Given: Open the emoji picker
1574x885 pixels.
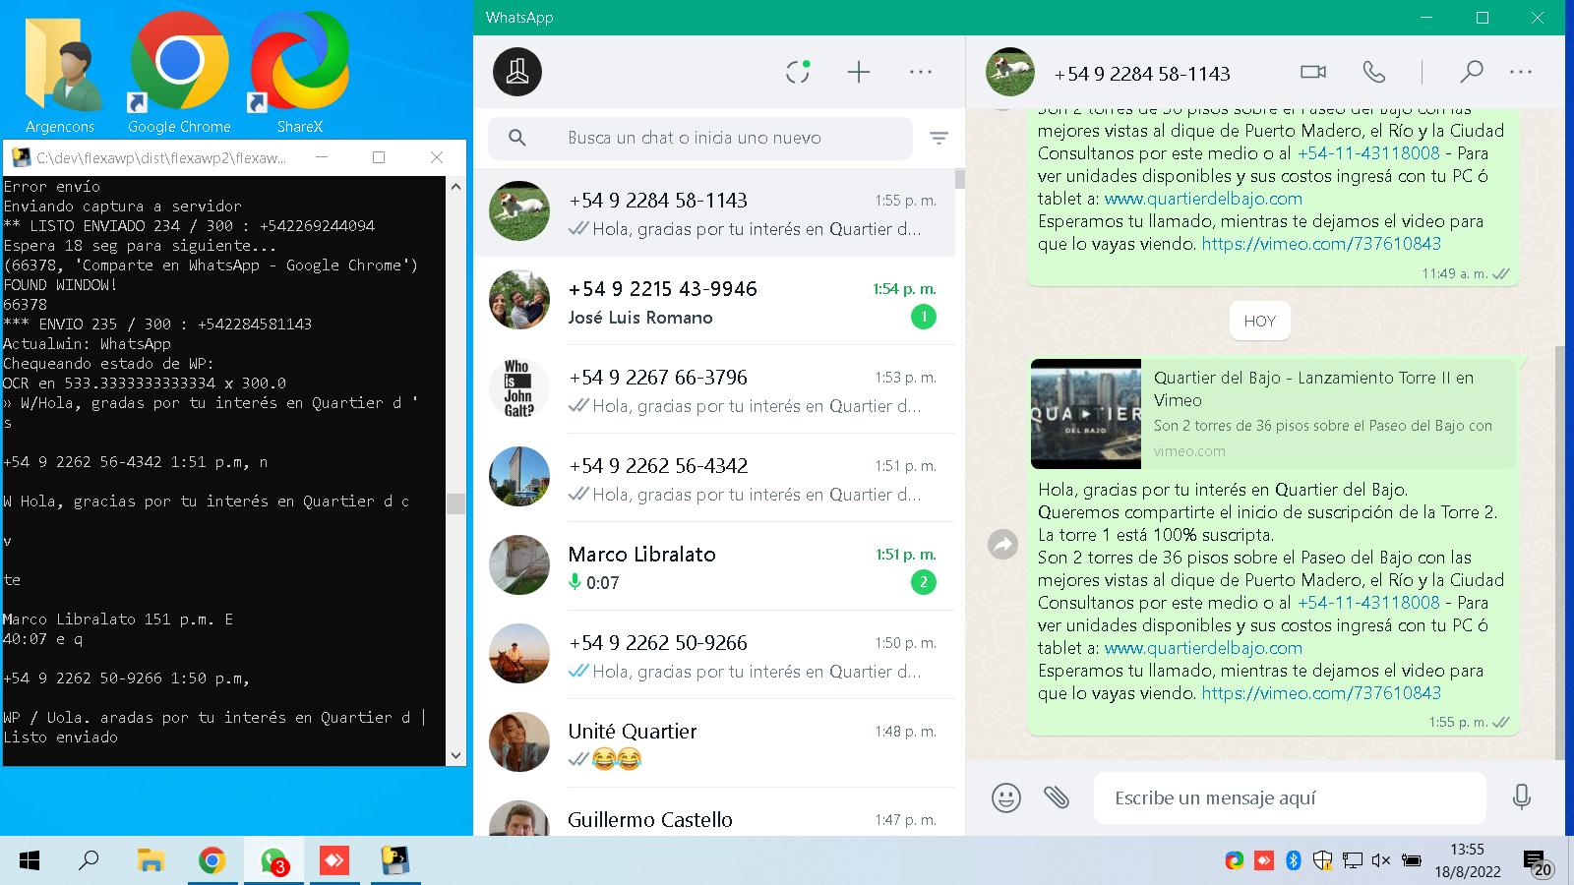Looking at the screenshot, I should coord(1005,797).
